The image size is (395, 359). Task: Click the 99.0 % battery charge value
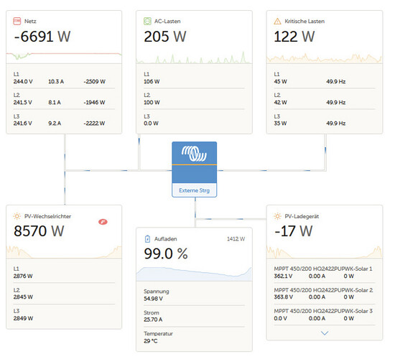[166, 253]
